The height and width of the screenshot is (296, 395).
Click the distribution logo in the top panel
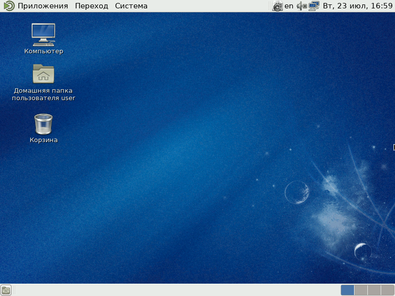coord(9,6)
